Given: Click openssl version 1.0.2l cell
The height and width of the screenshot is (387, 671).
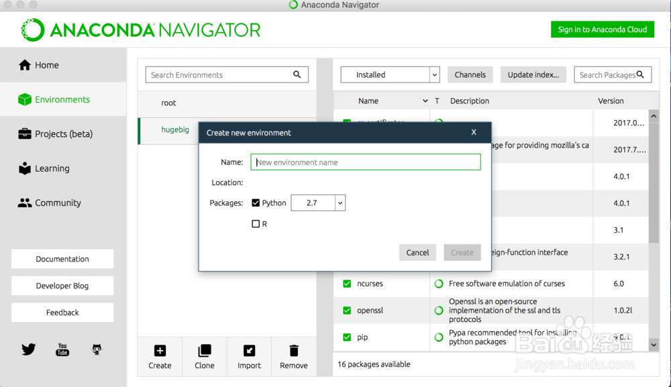Looking at the screenshot, I should [x=623, y=311].
